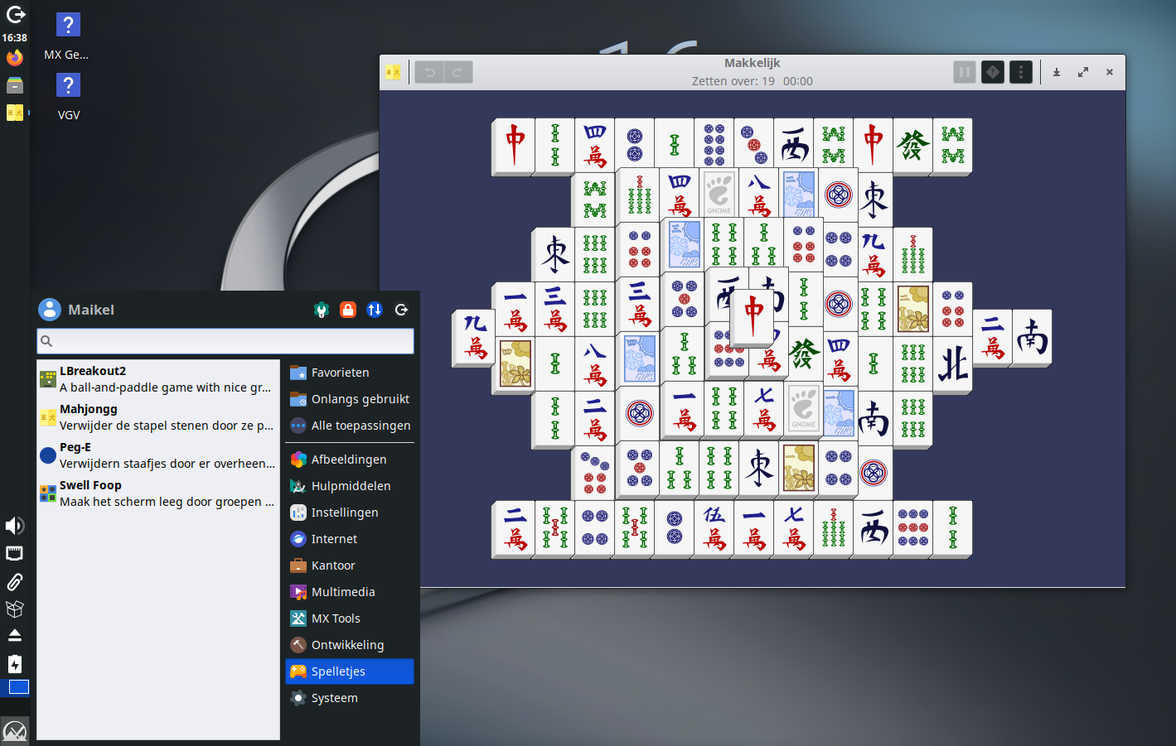
Task: Click the logout icon in the menu
Action: (x=401, y=309)
